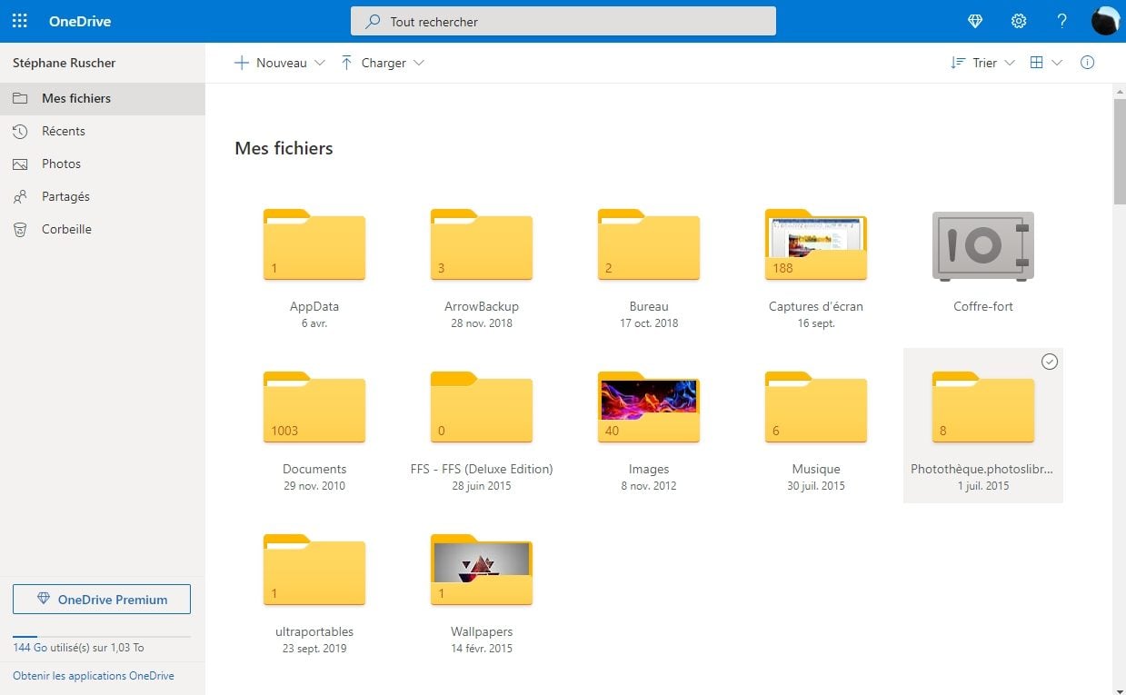Click the Mes fichiers page heading
Image resolution: width=1126 pixels, height=695 pixels.
284,148
